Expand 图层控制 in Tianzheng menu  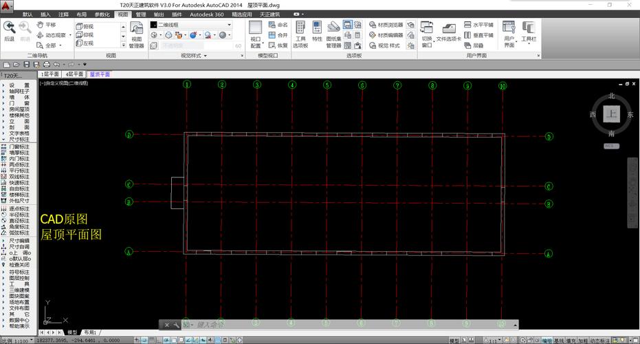19,278
